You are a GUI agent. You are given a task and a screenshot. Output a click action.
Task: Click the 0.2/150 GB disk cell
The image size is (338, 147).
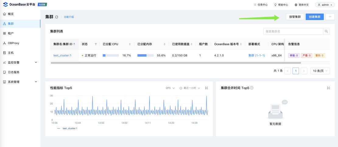[x=180, y=55]
